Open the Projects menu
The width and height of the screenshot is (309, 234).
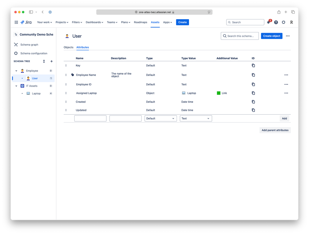(x=62, y=22)
